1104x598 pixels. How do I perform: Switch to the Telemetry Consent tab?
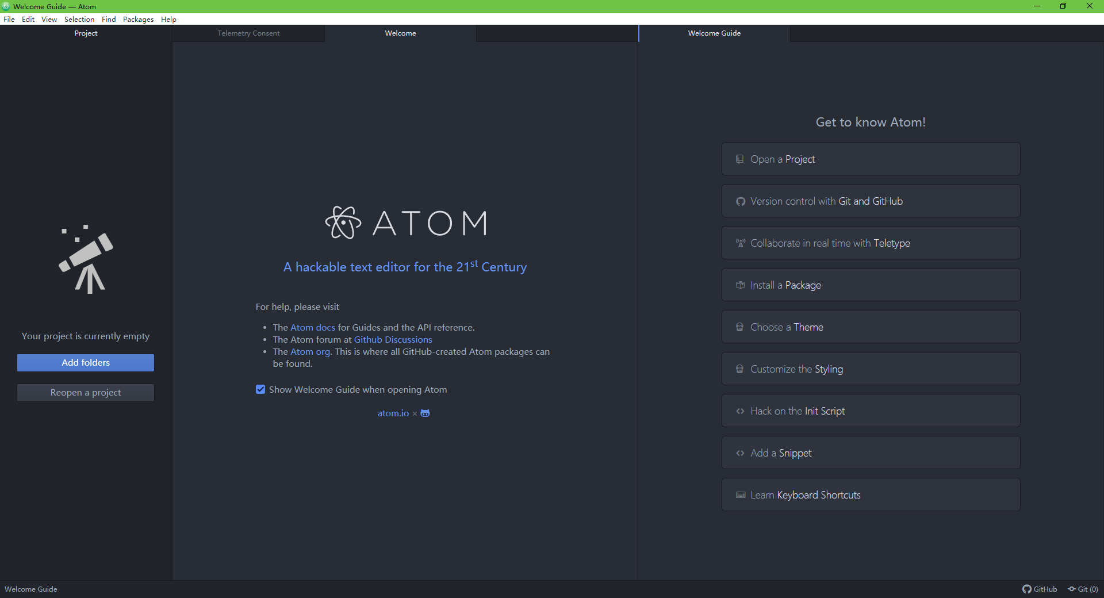(x=248, y=33)
